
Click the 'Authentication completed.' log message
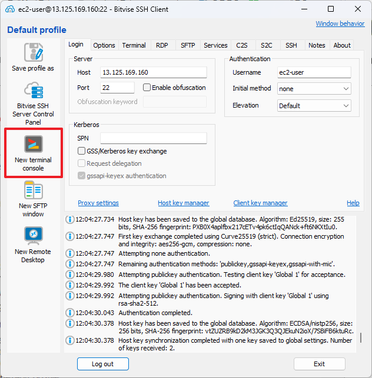tap(155, 313)
